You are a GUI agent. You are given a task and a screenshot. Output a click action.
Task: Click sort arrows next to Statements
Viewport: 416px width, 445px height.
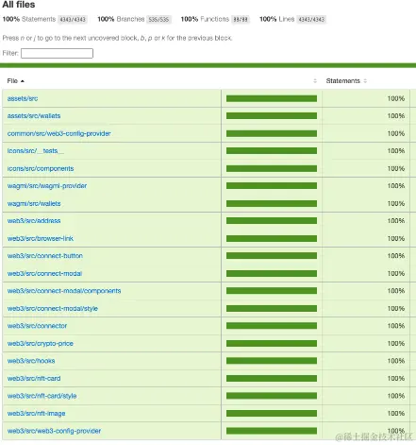pyautogui.click(x=365, y=81)
